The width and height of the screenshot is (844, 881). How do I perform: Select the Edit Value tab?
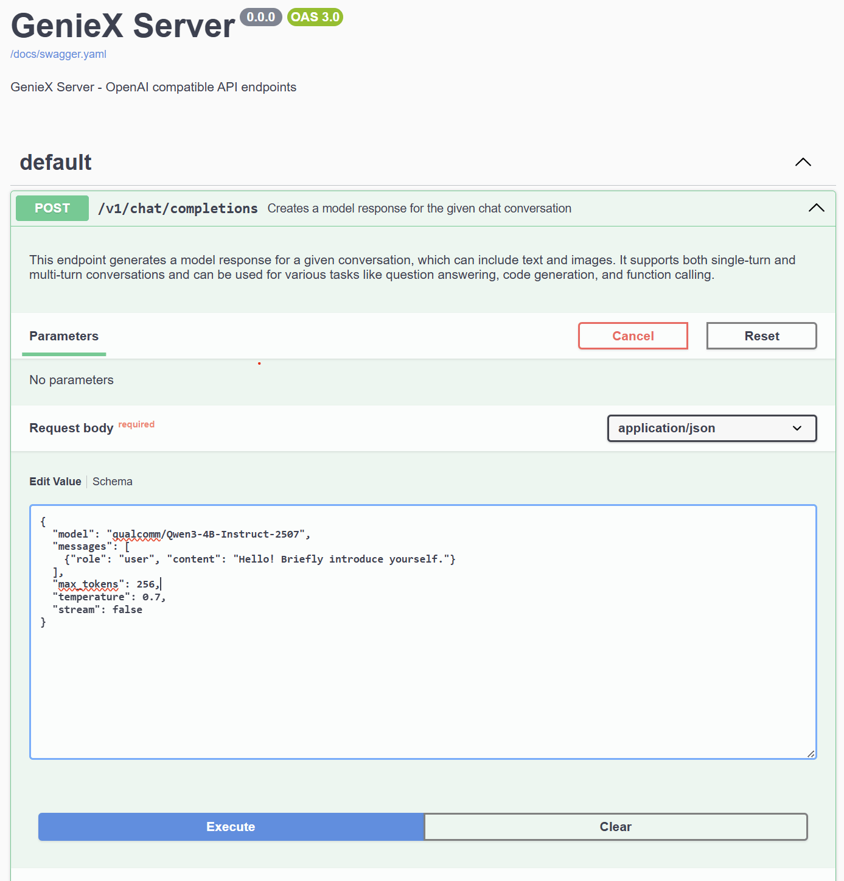point(55,482)
